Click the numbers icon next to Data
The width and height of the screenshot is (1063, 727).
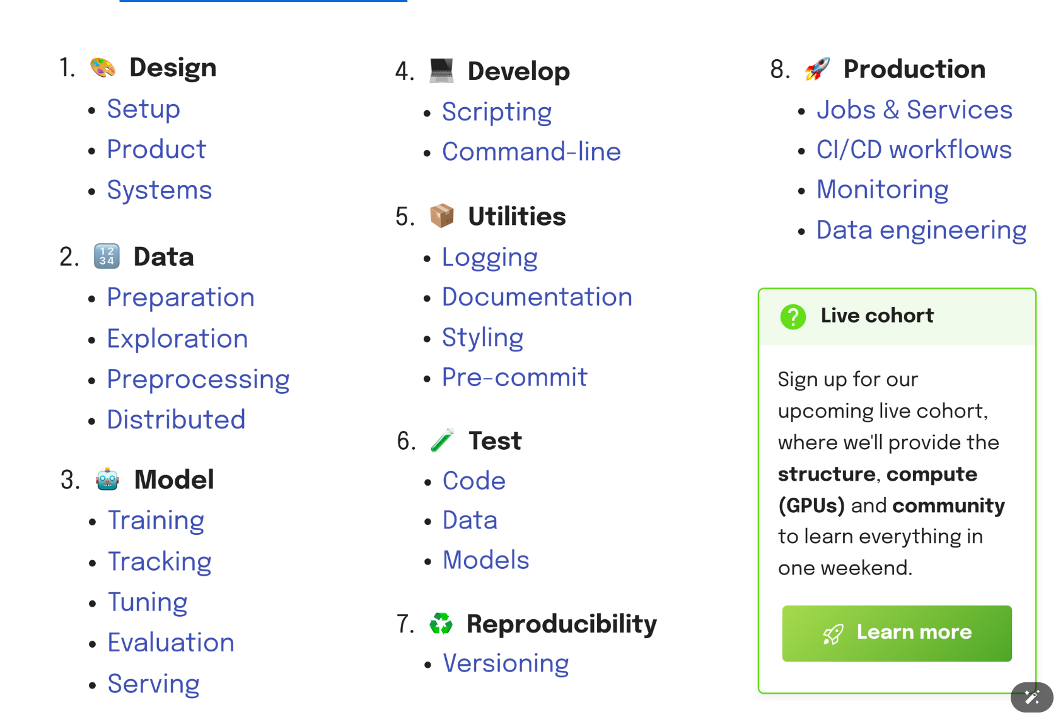point(107,256)
